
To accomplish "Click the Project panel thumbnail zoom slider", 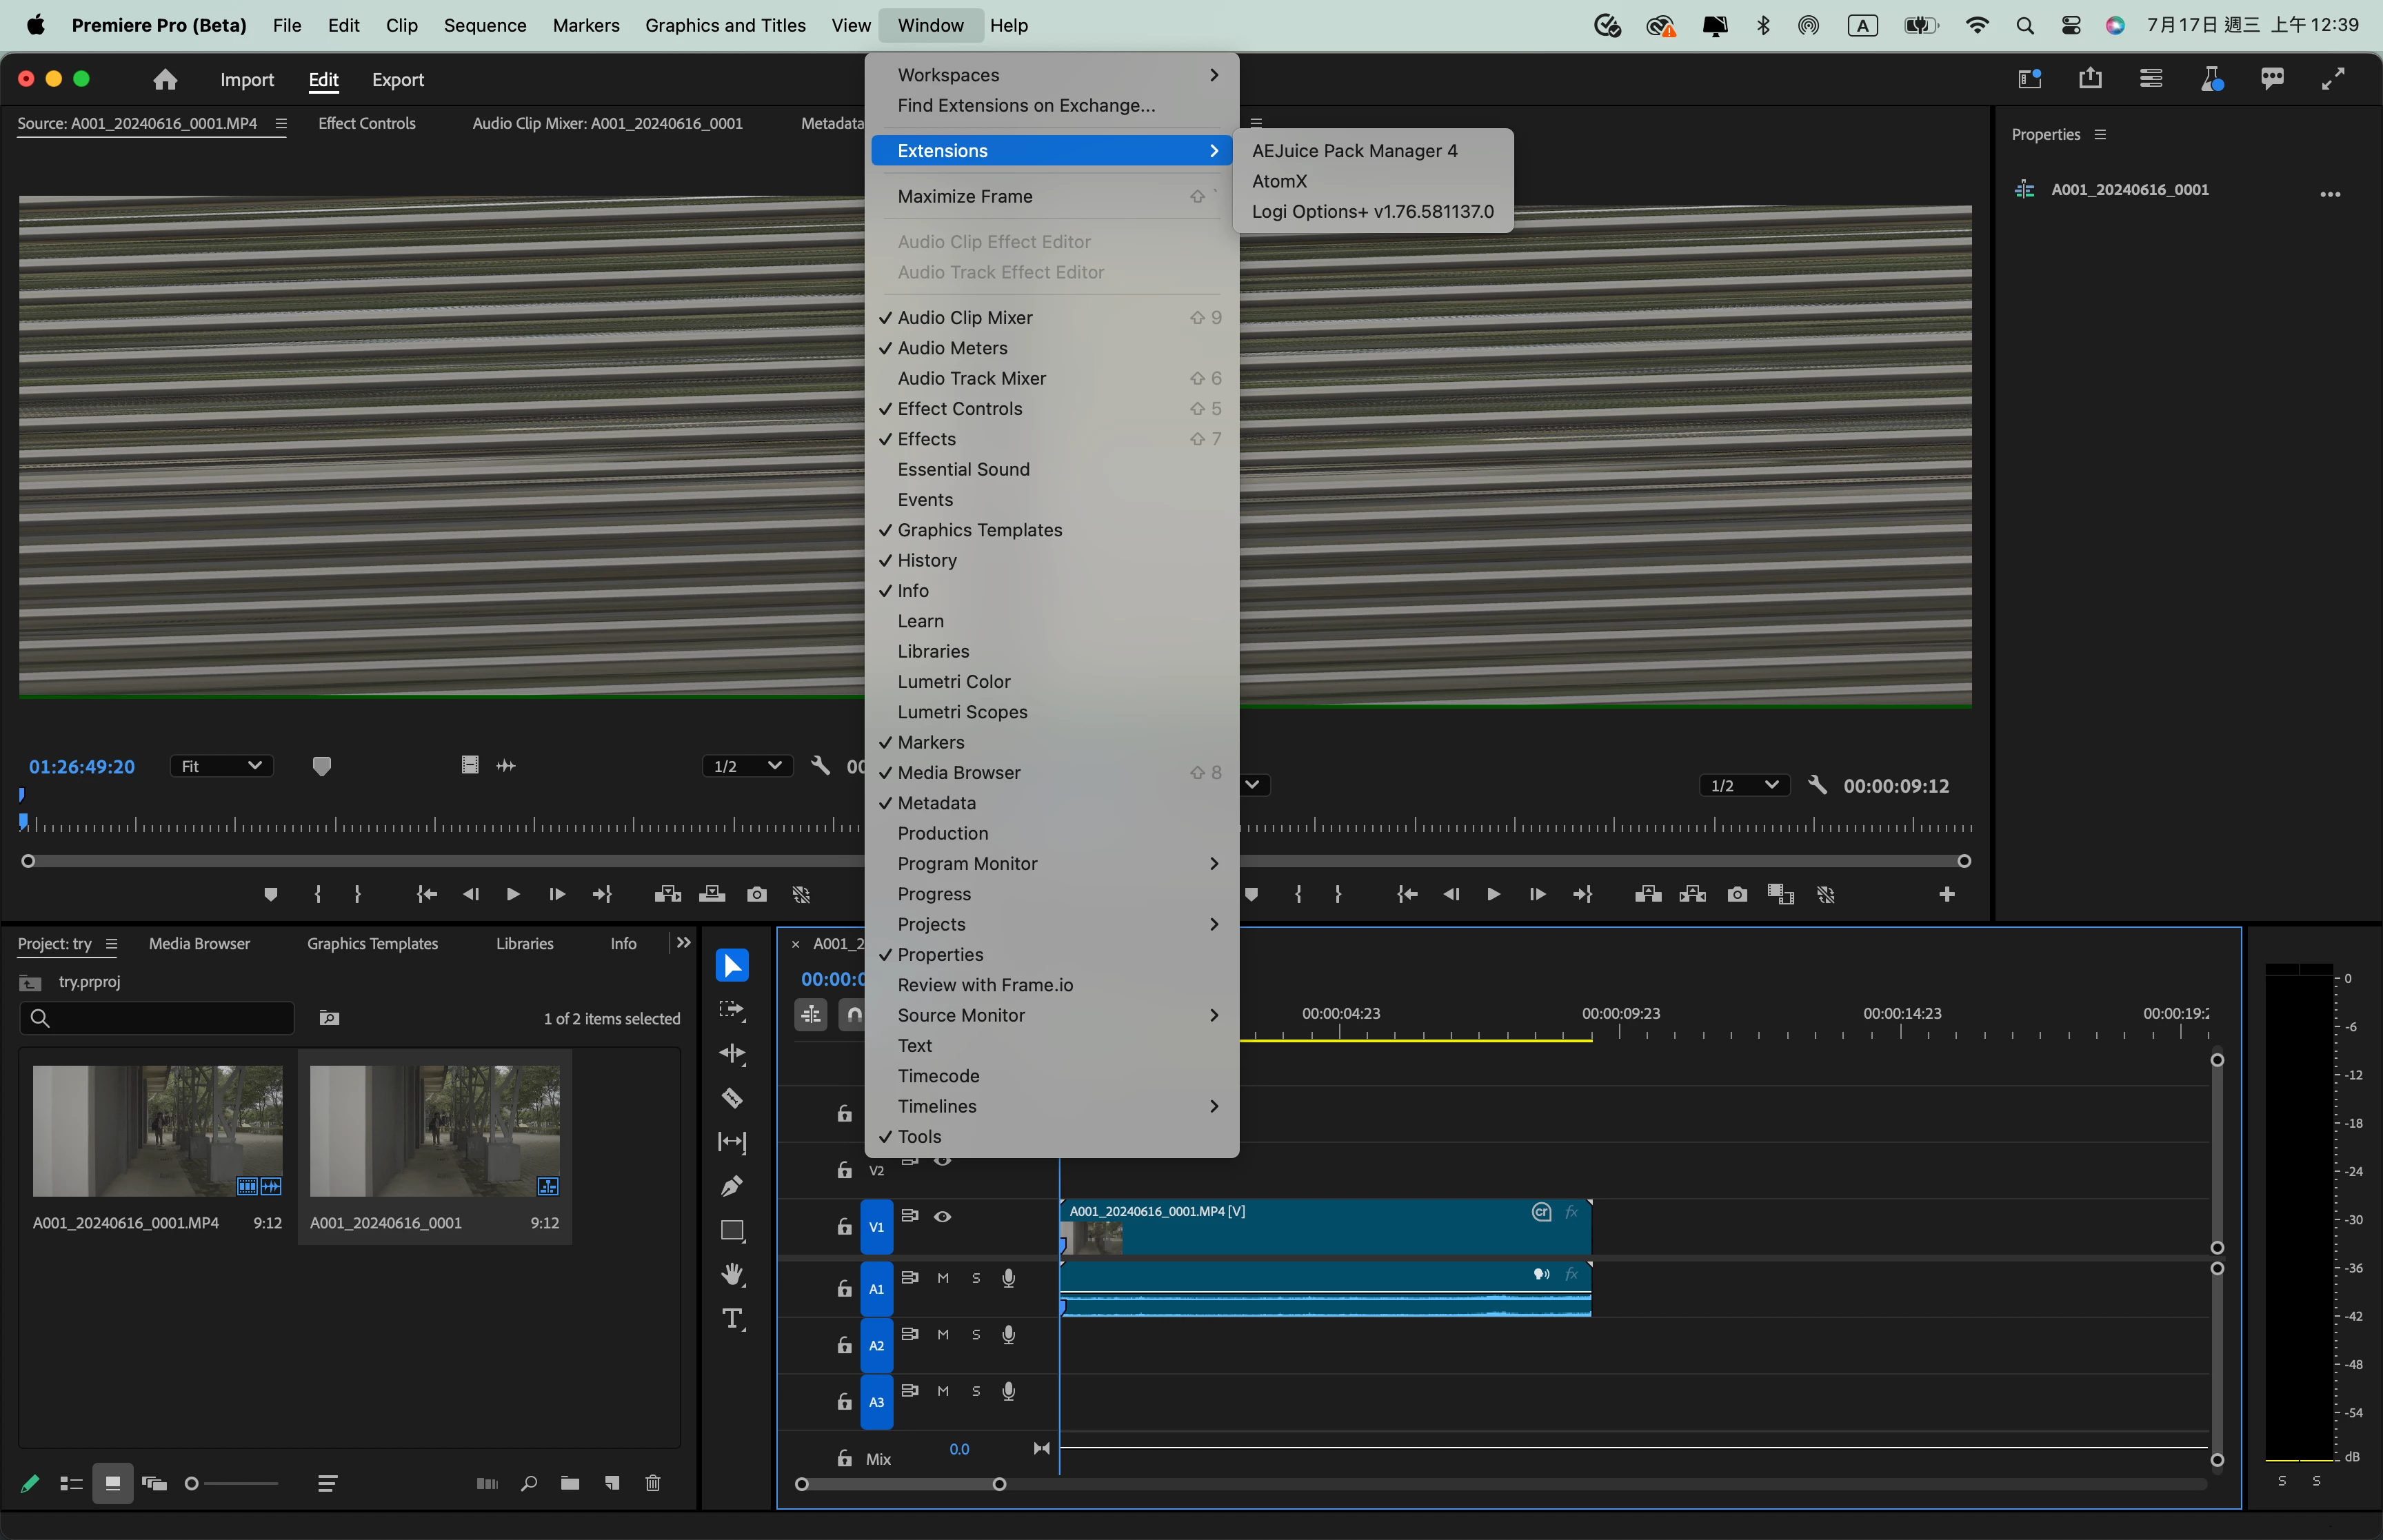I will pyautogui.click(x=232, y=1483).
